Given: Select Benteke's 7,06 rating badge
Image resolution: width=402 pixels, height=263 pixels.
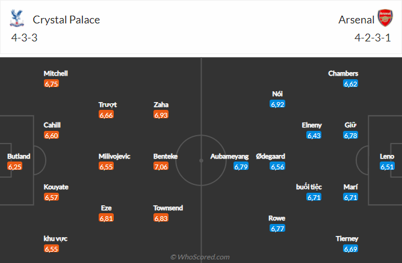Looking at the screenshot, I should [162, 166].
